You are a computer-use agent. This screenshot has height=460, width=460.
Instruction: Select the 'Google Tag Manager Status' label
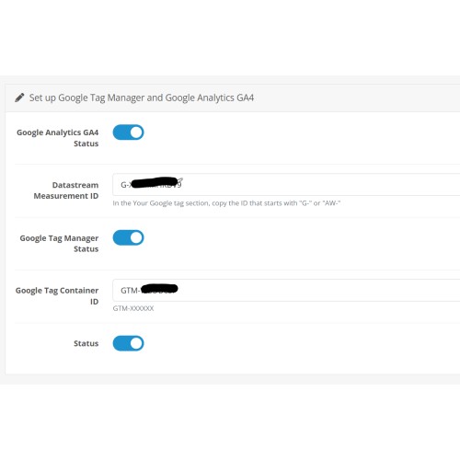pos(59,244)
